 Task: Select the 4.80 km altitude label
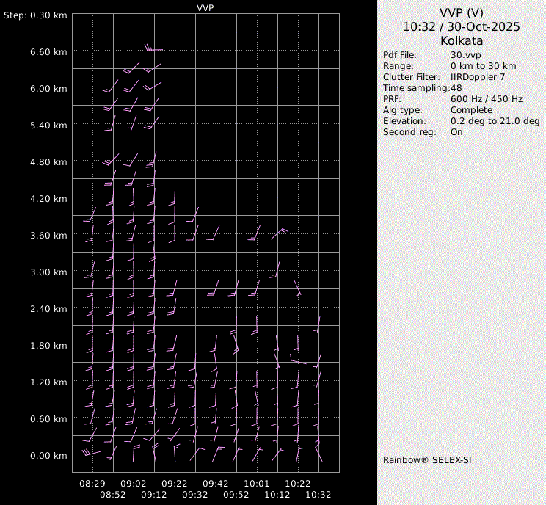[x=48, y=161]
